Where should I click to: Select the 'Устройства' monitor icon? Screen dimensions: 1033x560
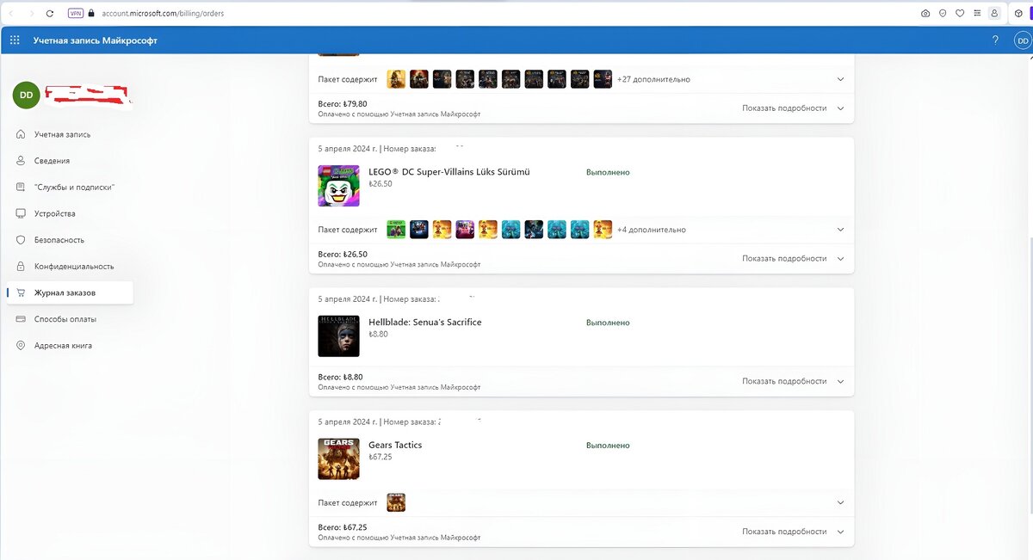click(x=20, y=213)
